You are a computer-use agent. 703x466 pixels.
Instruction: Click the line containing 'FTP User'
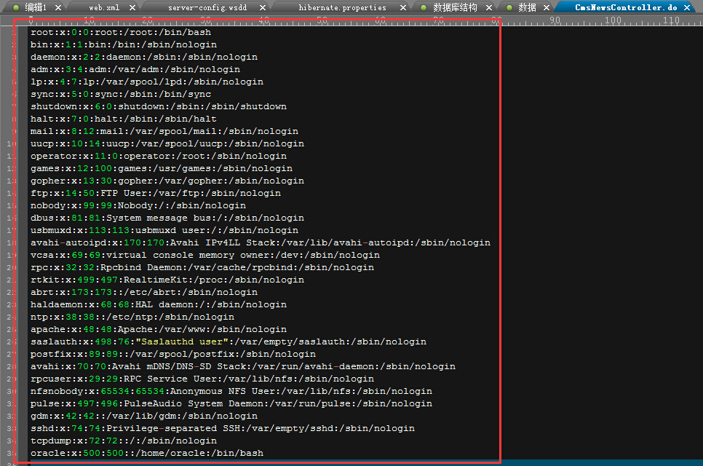156,193
